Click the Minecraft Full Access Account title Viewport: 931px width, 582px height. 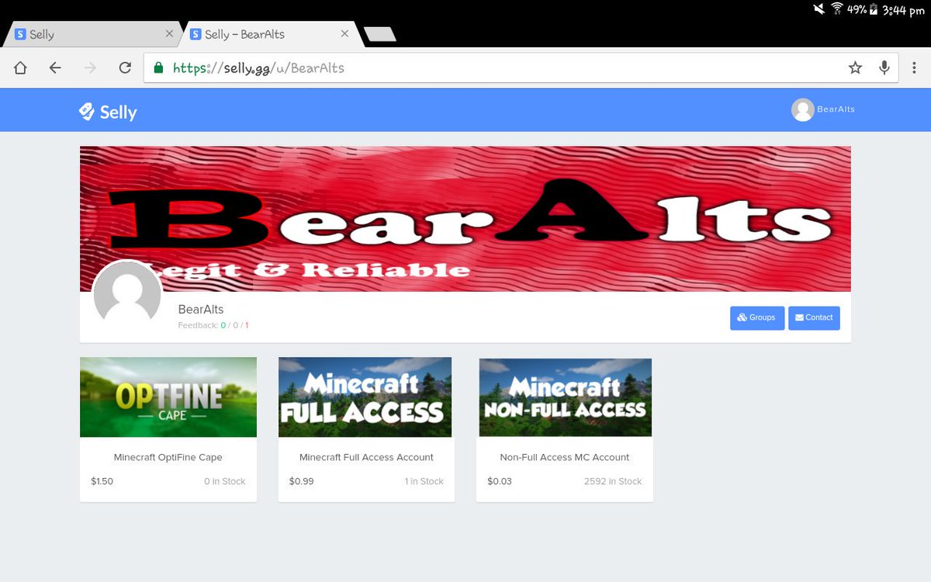pos(366,457)
